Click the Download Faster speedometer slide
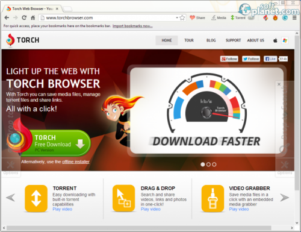 207,110
